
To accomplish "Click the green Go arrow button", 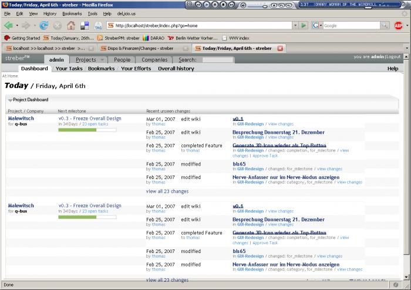I will 304,25.
